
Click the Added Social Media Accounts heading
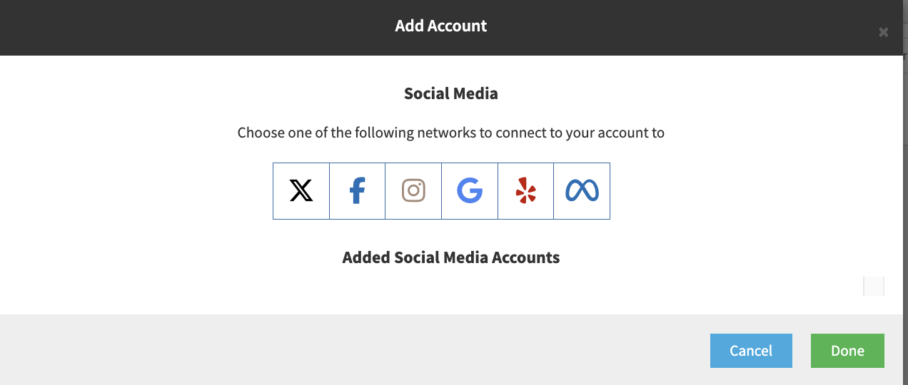[x=451, y=257]
